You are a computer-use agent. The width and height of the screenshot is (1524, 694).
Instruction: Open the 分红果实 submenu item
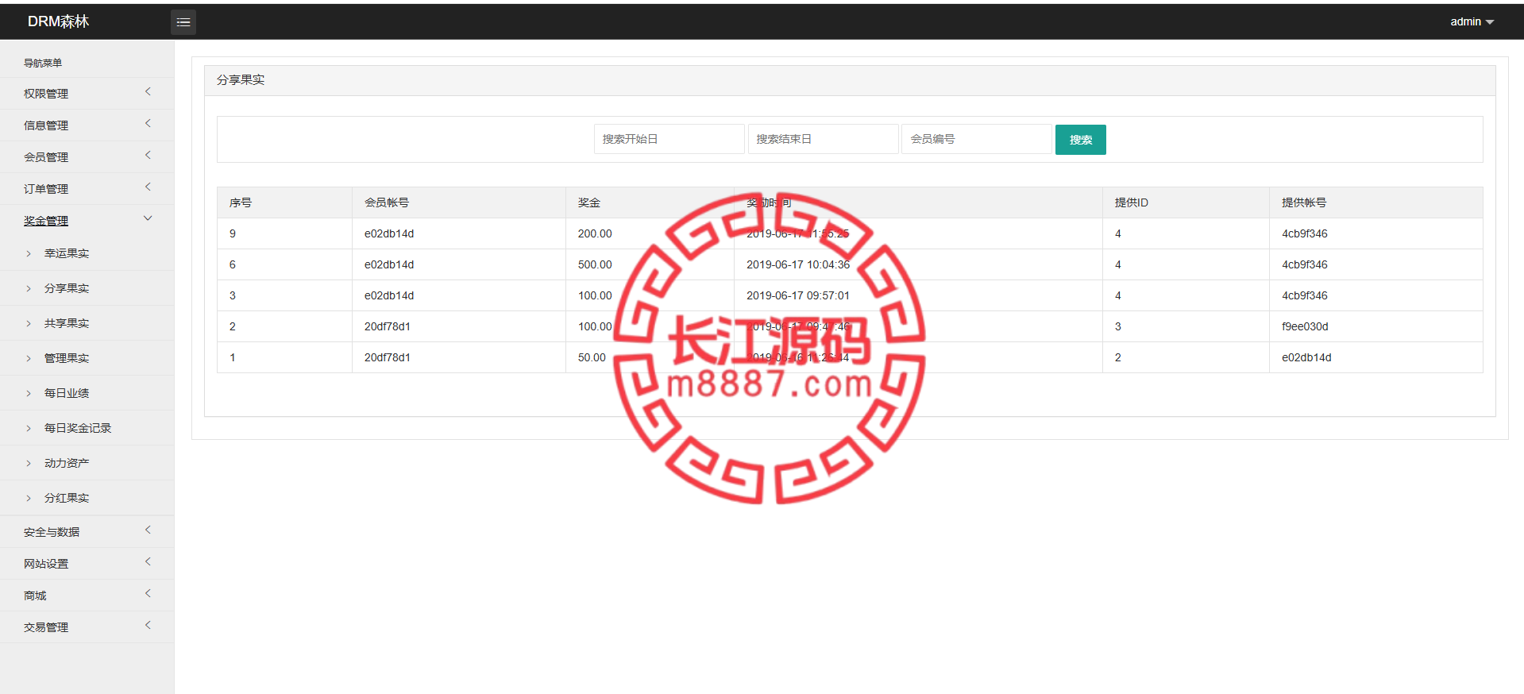click(x=87, y=498)
